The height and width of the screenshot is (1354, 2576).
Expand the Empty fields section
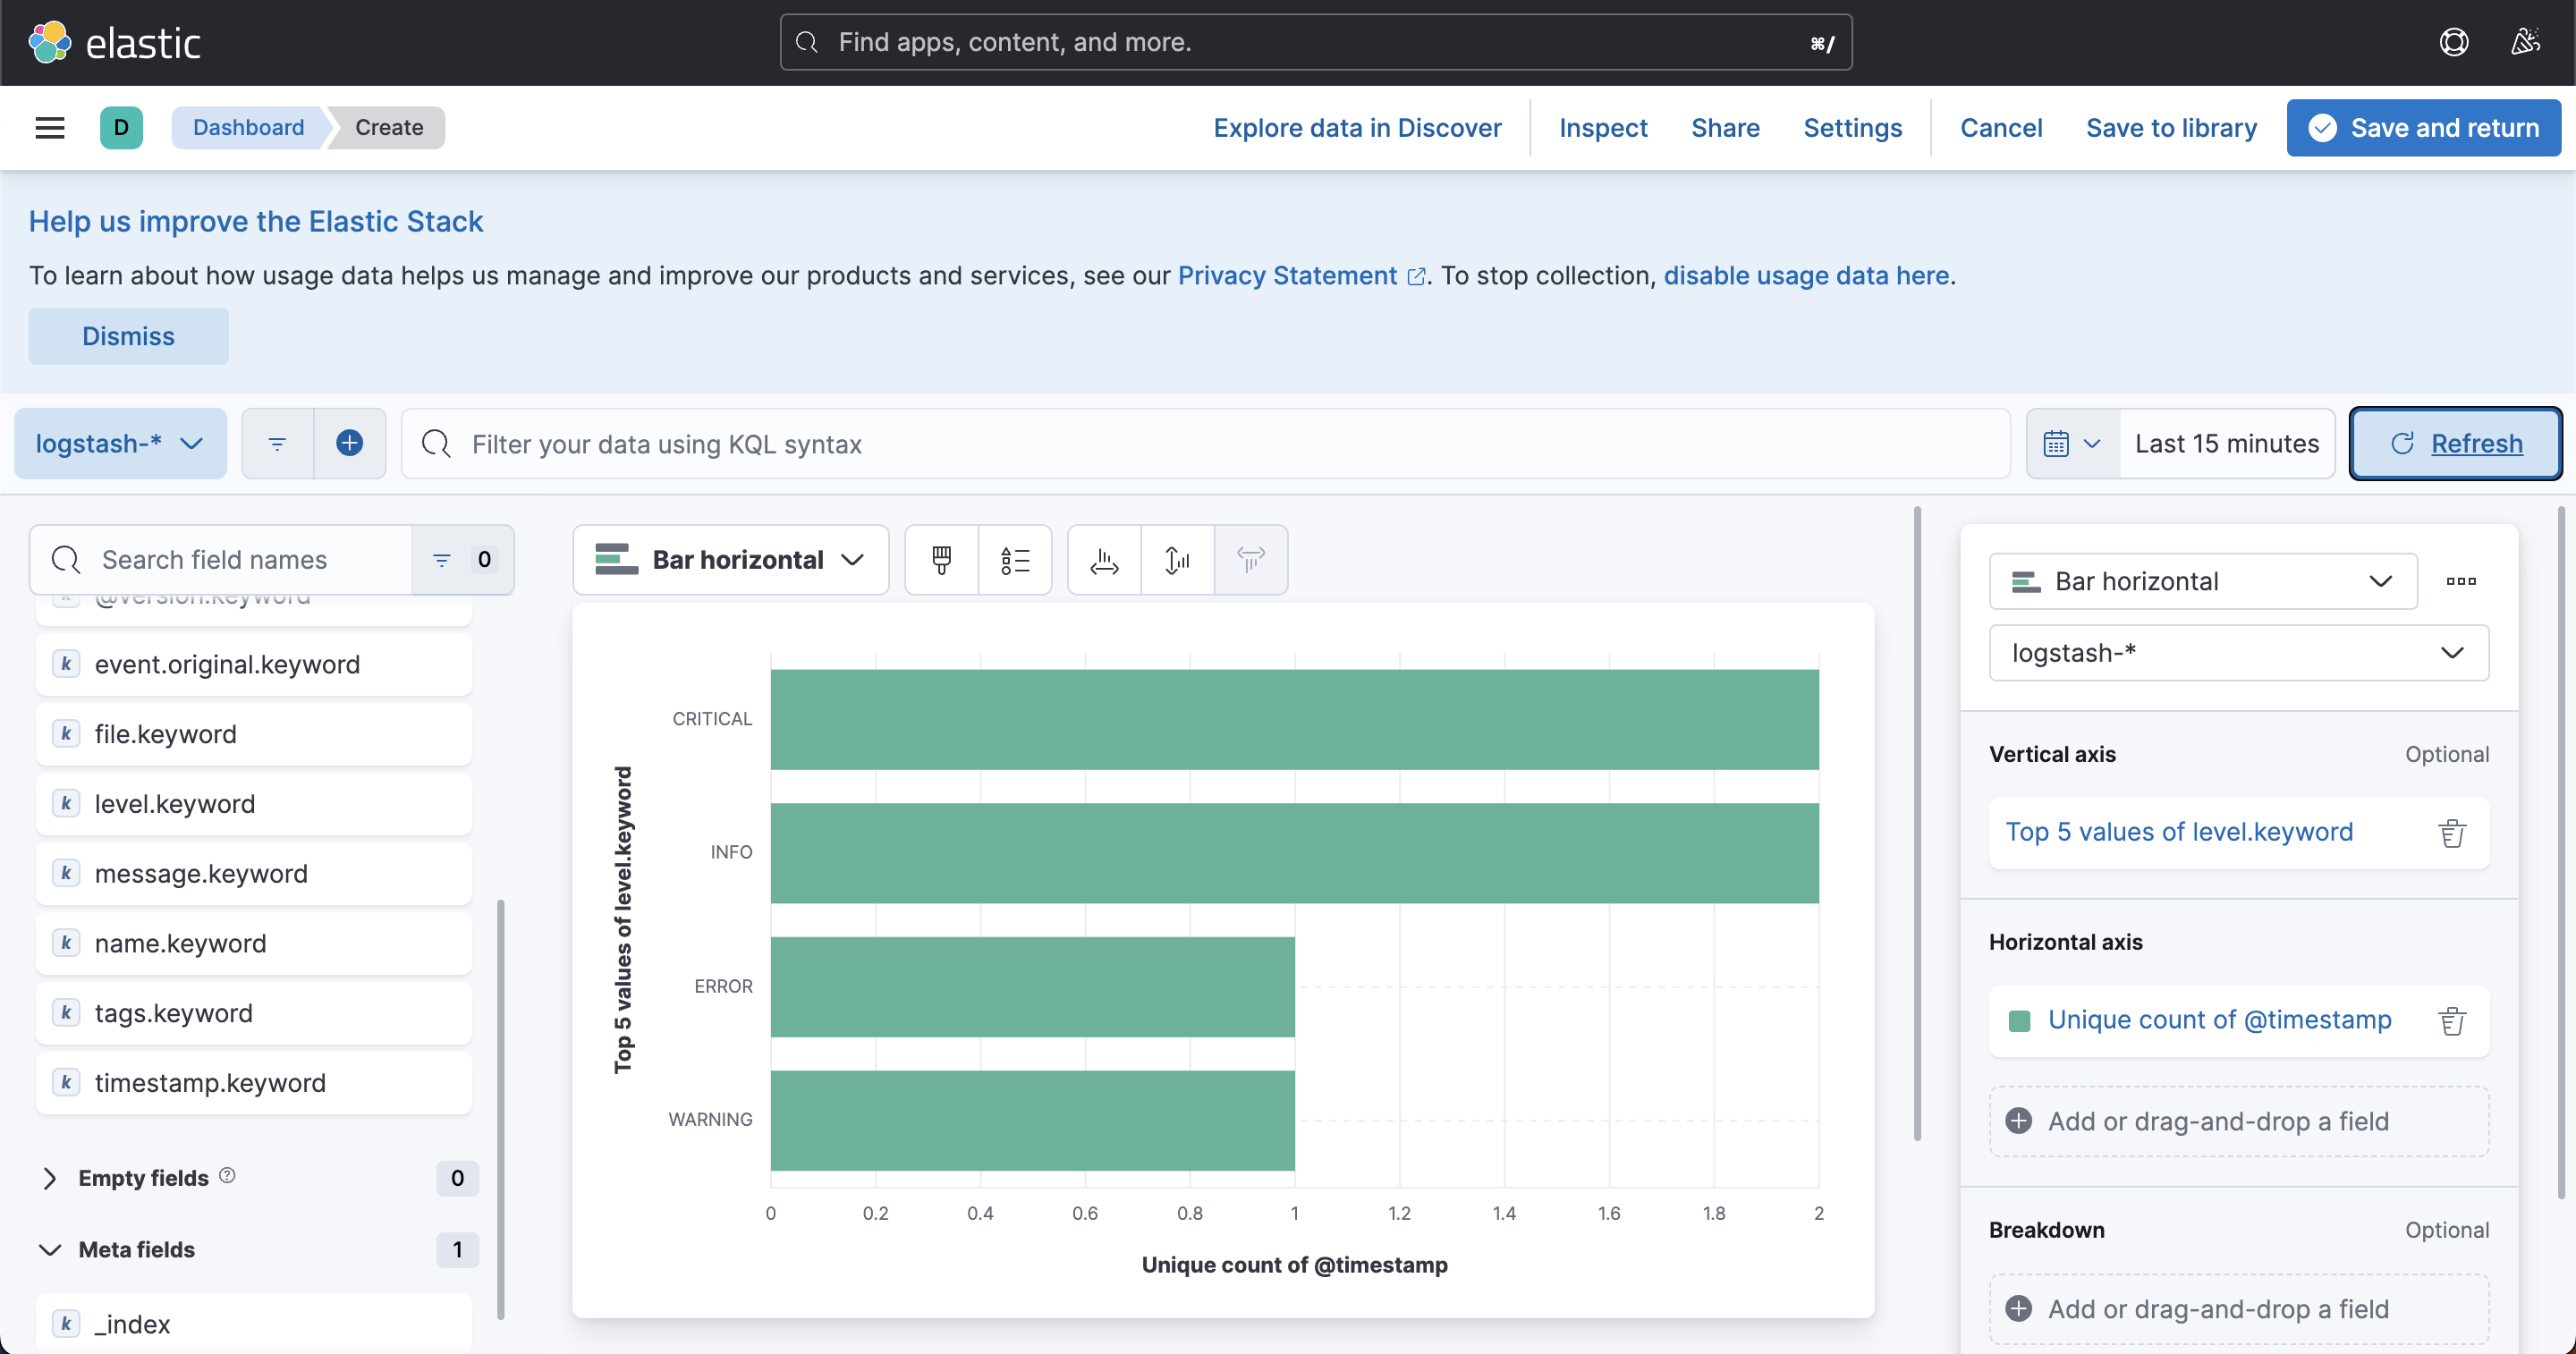click(x=49, y=1178)
